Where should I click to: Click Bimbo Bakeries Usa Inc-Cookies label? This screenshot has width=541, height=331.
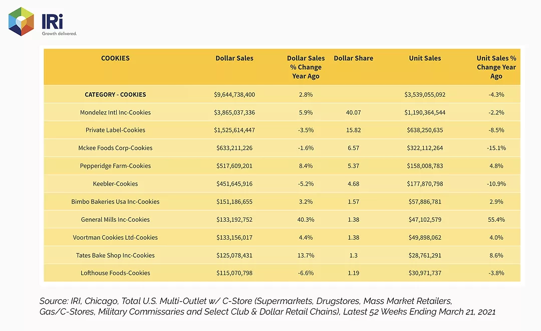[115, 202]
